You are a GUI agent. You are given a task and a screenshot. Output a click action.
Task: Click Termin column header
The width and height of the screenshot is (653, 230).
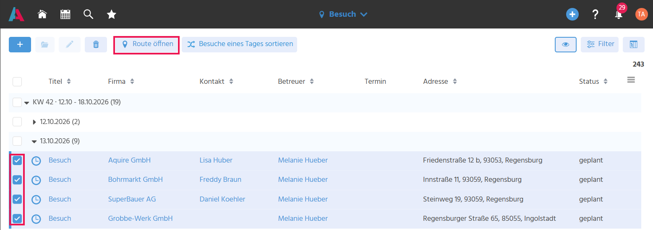point(375,81)
